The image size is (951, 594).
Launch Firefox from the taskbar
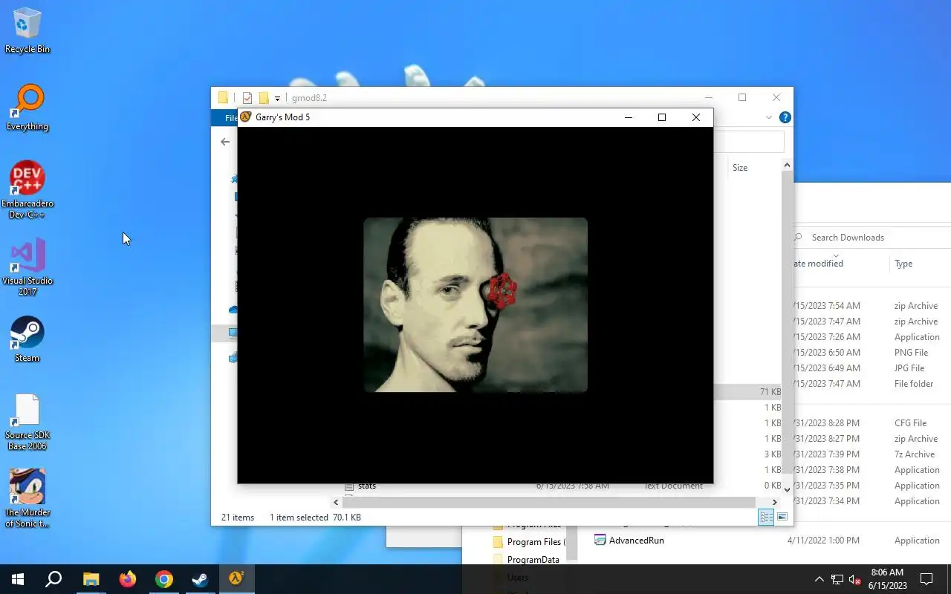point(128,579)
